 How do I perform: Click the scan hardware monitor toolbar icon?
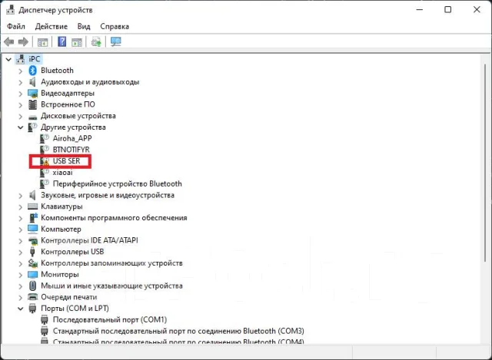(x=116, y=41)
